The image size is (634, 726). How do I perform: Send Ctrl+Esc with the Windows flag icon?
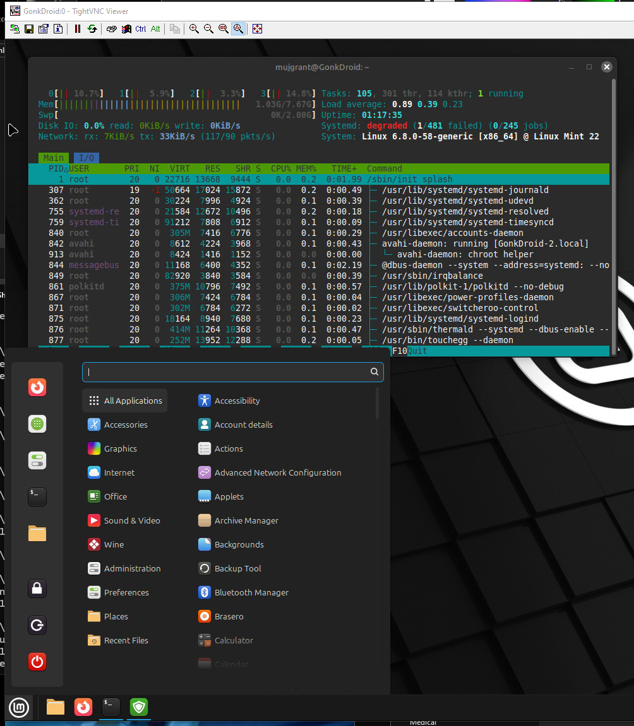[x=126, y=29]
